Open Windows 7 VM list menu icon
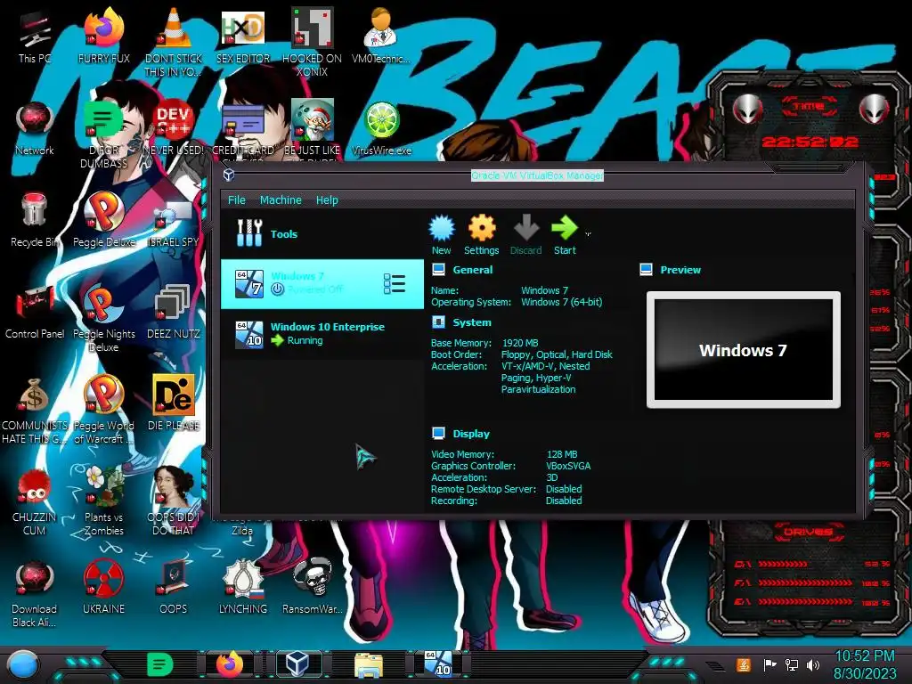912x684 pixels. coord(394,284)
